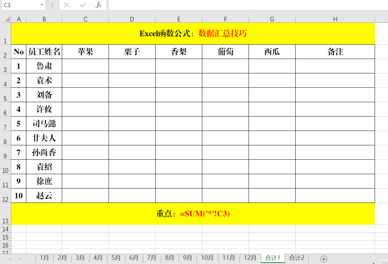
Task: Select column D header
Action: click(132, 19)
